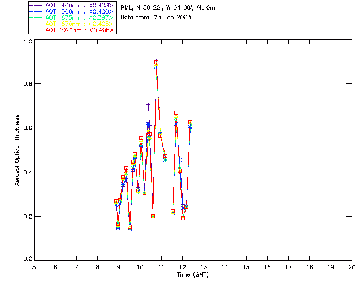Click the 0.8 y-axis tick label
The height and width of the screenshot is (289, 362).
click(x=28, y=84)
